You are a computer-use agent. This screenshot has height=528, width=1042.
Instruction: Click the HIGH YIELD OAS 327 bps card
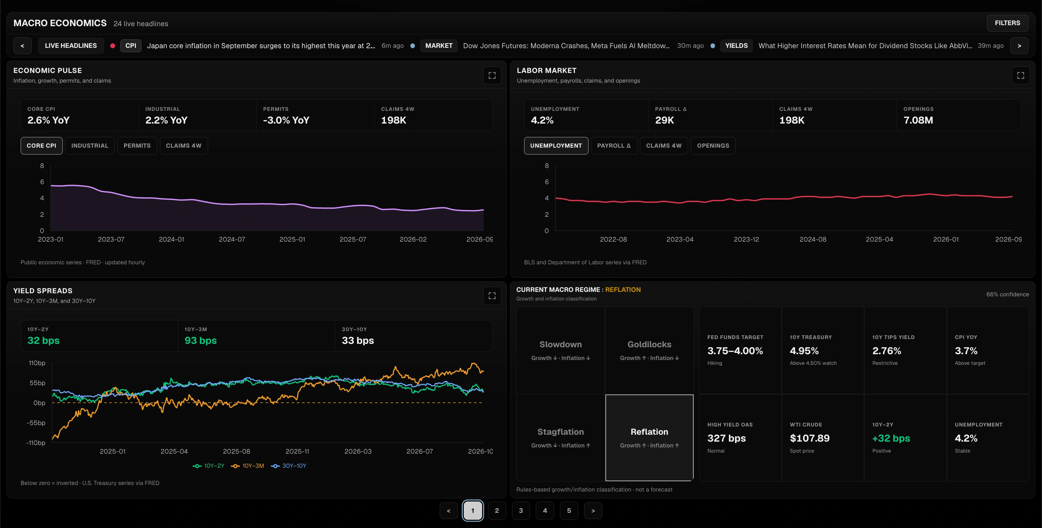(x=740, y=438)
